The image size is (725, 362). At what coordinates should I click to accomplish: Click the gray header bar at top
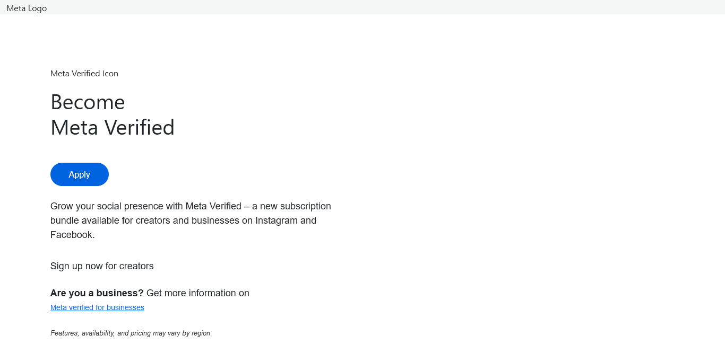(x=362, y=7)
